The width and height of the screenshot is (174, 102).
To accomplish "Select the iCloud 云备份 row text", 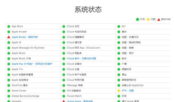I will pos(74,64).
